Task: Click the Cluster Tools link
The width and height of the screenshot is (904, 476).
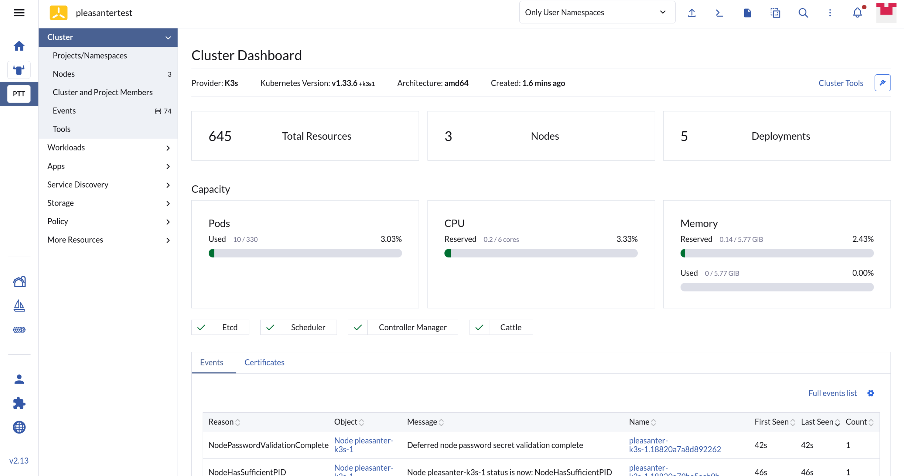Action: pyautogui.click(x=840, y=83)
